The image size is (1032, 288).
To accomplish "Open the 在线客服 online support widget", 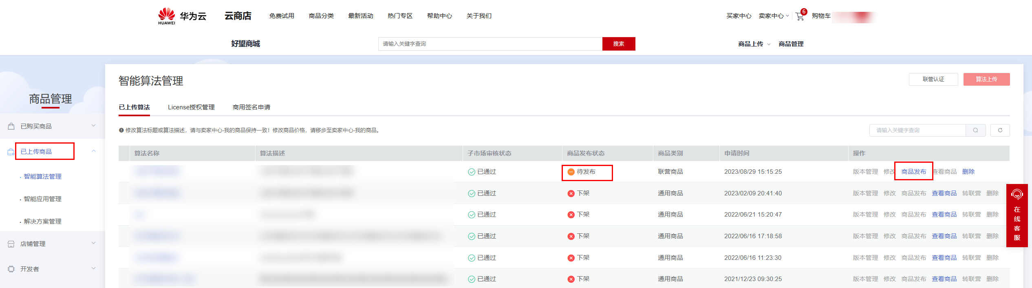I will (1017, 215).
